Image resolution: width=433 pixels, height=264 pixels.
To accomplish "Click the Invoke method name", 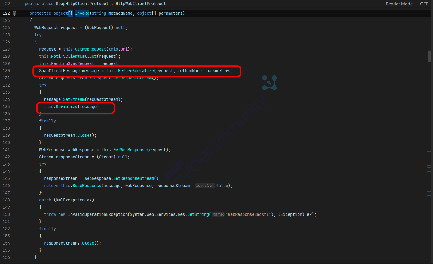I will pyautogui.click(x=82, y=13).
